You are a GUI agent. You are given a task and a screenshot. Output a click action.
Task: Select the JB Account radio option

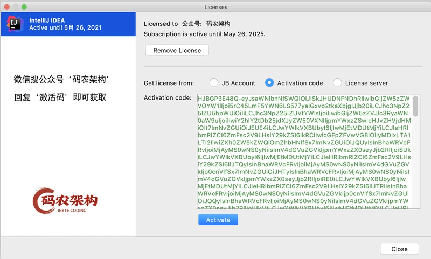click(214, 83)
